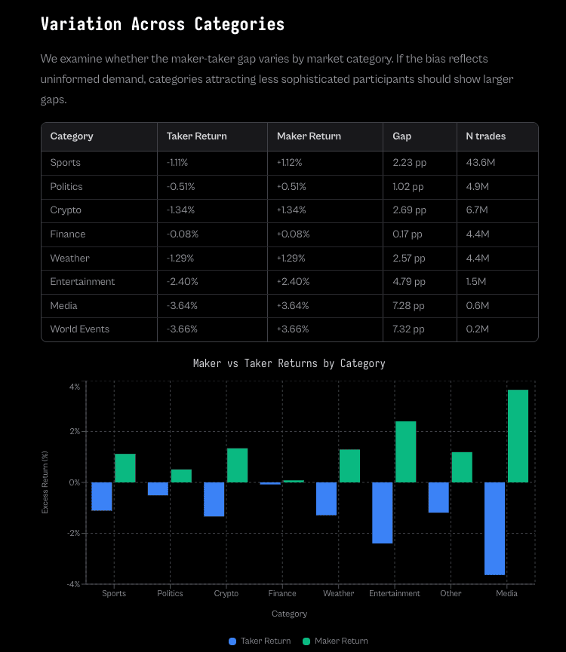Screen dimensions: 566x652
Task: Sort table by Category column header
Action: (x=72, y=136)
